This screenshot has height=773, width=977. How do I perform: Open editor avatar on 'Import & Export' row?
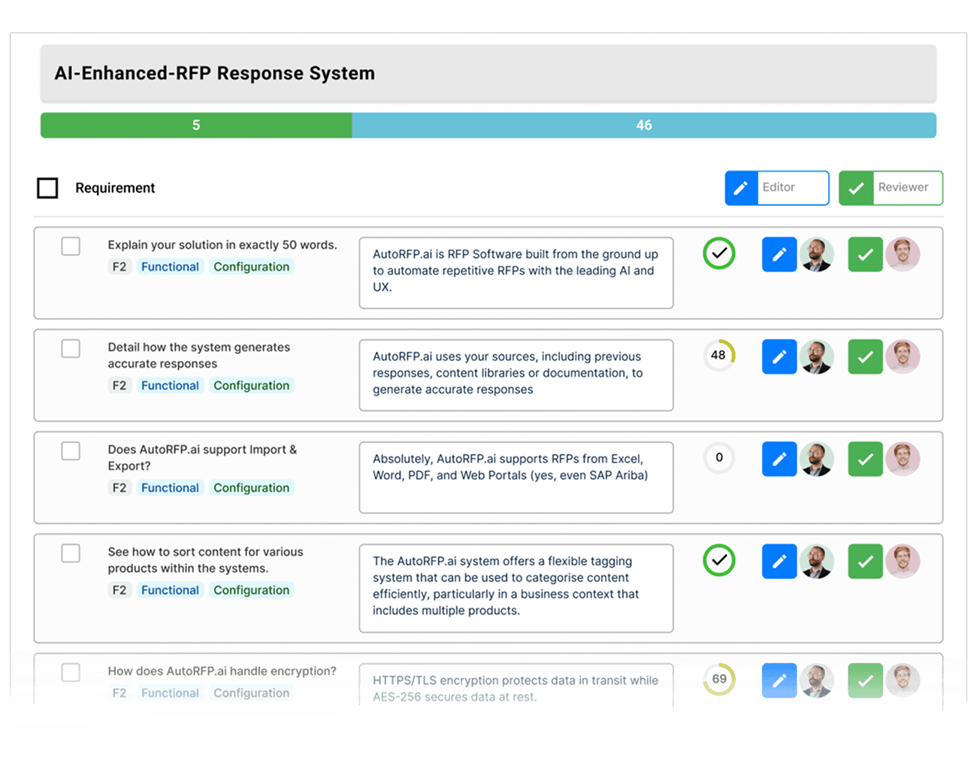point(817,459)
